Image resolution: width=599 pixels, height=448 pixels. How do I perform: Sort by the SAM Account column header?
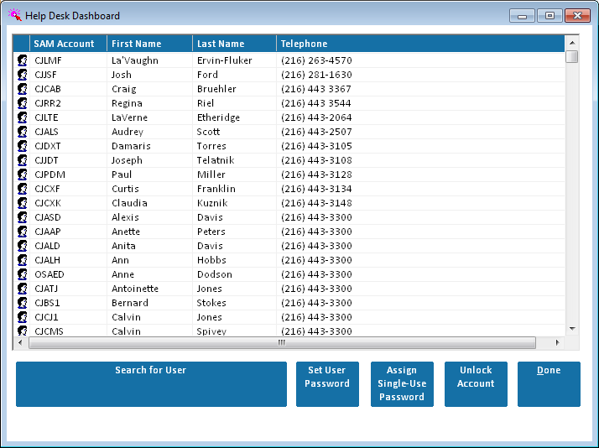[68, 44]
